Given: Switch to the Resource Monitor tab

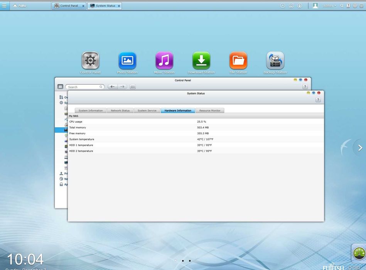Looking at the screenshot, I should (210, 111).
